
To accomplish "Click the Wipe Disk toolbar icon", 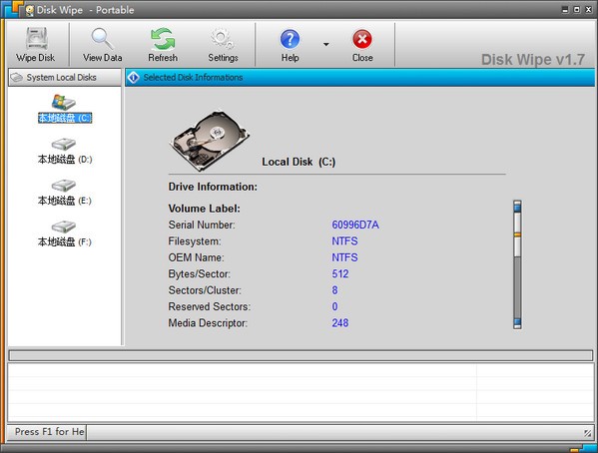I will pyautogui.click(x=36, y=39).
